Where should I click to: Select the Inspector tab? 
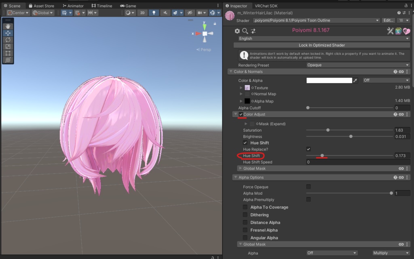click(x=237, y=6)
